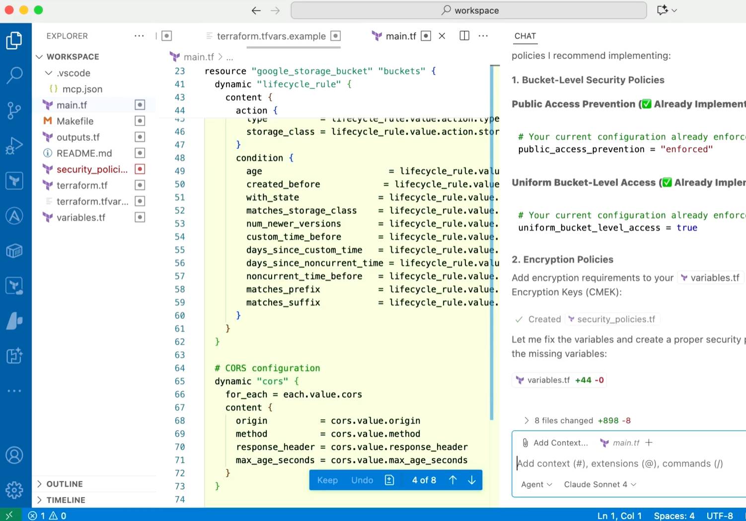The image size is (746, 521).
Task: Open Run and Debug view
Action: point(14,145)
